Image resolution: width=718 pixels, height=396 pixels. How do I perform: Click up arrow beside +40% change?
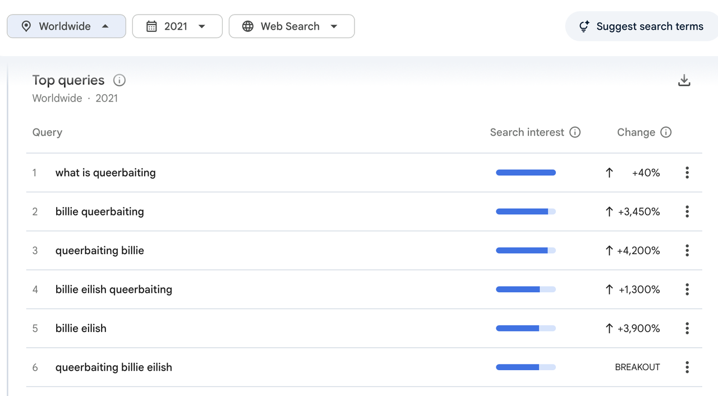point(609,173)
